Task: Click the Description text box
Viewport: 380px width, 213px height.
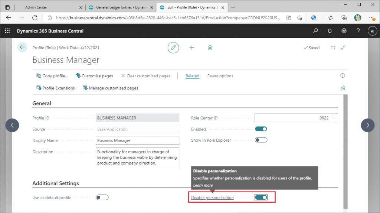Action: click(x=137, y=157)
